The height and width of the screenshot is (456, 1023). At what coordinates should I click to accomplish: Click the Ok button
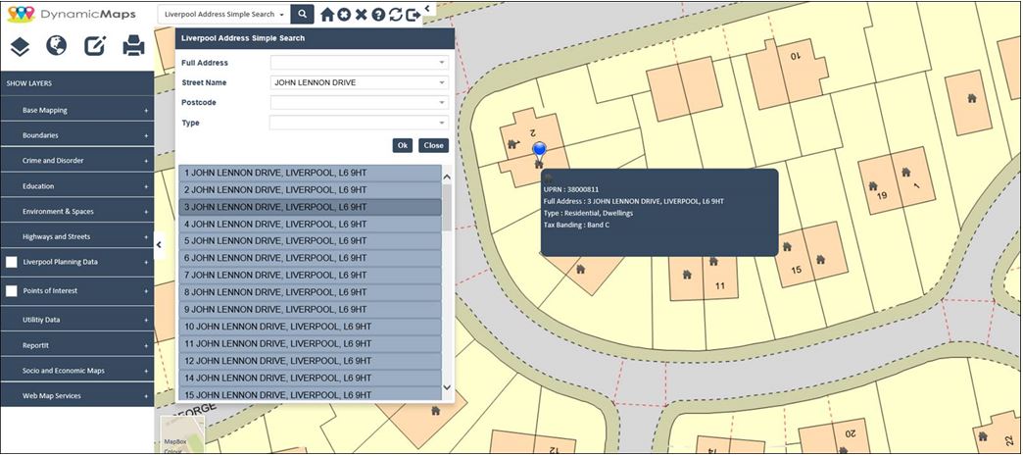pyautogui.click(x=402, y=146)
